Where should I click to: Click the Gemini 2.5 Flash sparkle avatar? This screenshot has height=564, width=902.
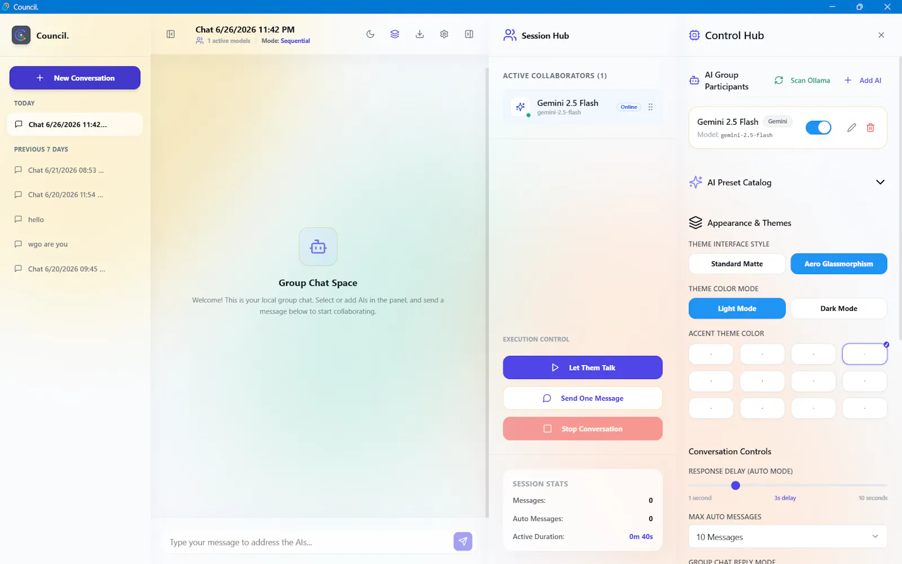(x=520, y=107)
